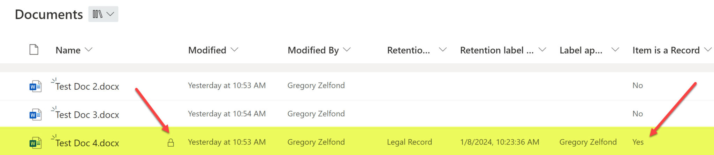This screenshot has height=155, width=714.
Task: Expand the Modified column sort menu
Action: point(235,50)
